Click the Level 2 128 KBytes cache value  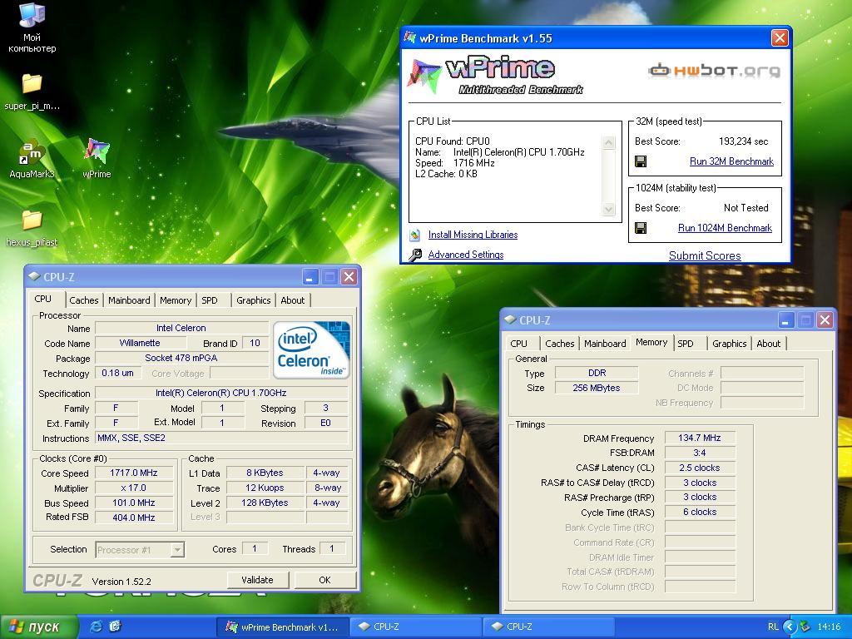point(265,503)
